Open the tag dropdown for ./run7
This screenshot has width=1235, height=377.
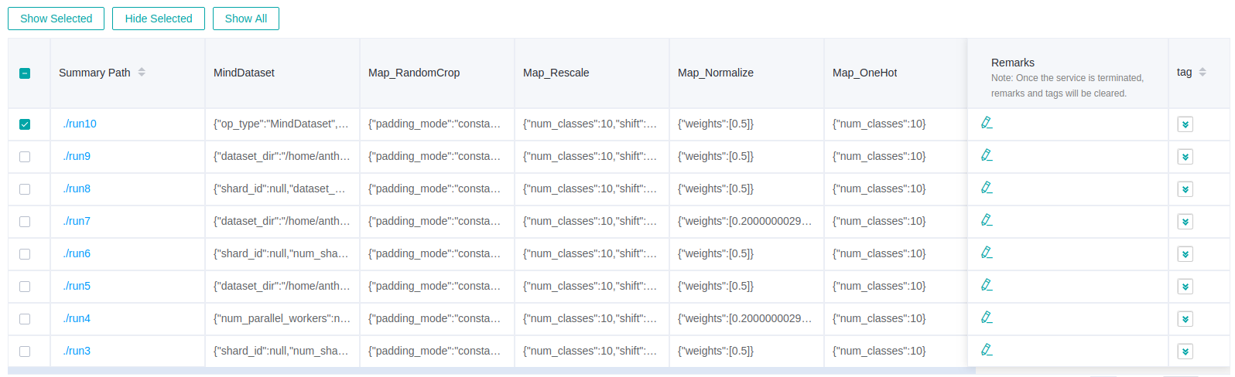click(1185, 222)
